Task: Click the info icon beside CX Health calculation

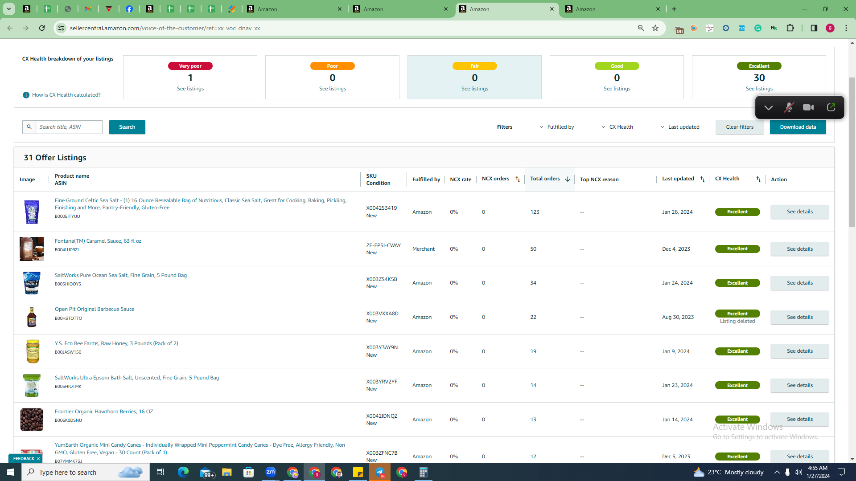Action: [26, 95]
